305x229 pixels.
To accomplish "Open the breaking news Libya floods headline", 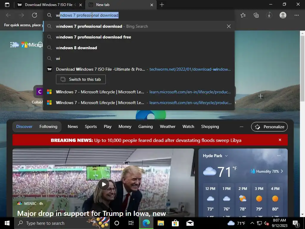I will [x=146, y=140].
